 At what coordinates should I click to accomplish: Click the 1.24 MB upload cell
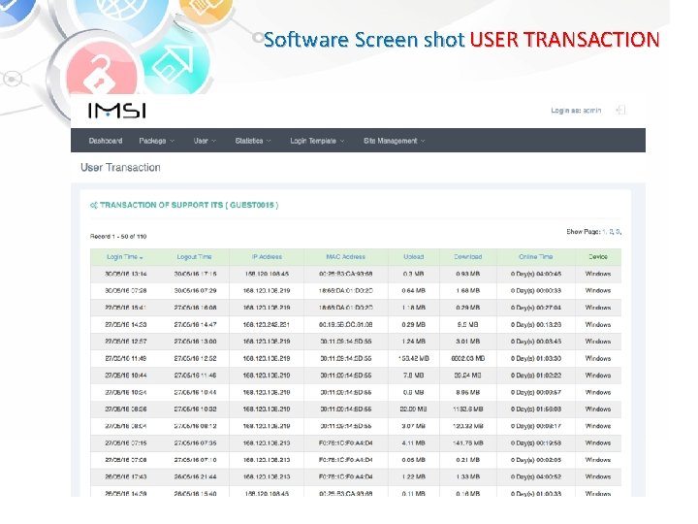tap(414, 342)
